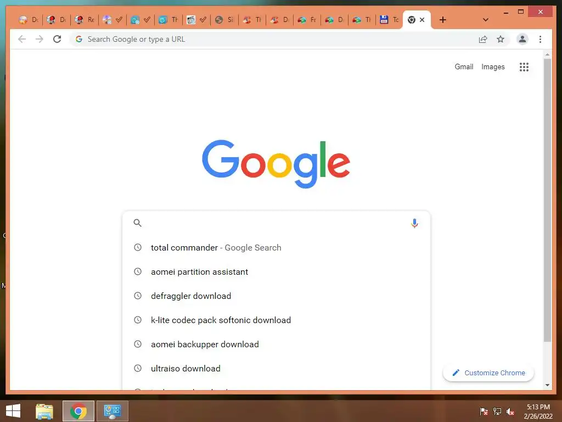Open the Action Center flag icon

point(484,411)
